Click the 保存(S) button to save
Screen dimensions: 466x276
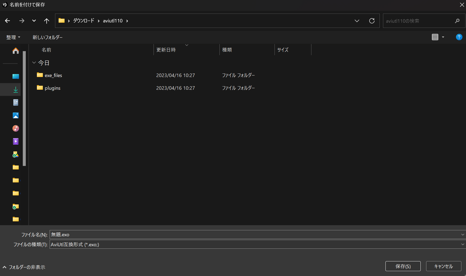pos(403,266)
